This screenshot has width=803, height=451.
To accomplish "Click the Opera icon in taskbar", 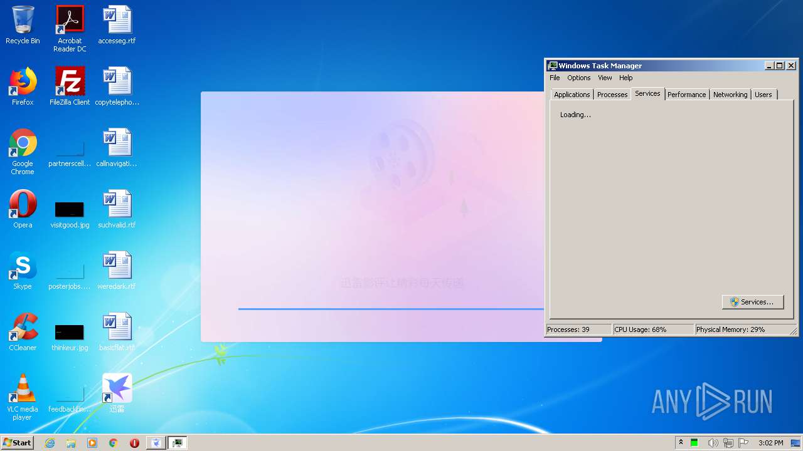I will 134,443.
